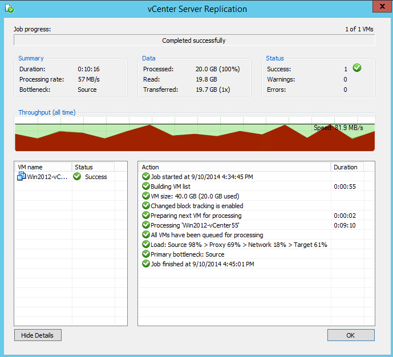Viewport: 393px width, 357px height.
Task: Click the 0:00:02 duration value
Action: pos(345,216)
